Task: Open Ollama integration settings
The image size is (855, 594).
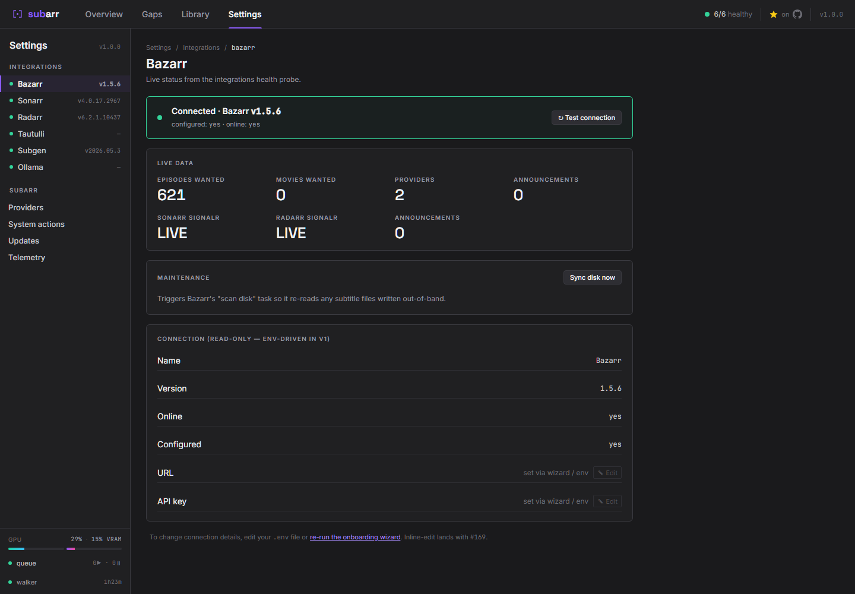Action: click(x=65, y=167)
